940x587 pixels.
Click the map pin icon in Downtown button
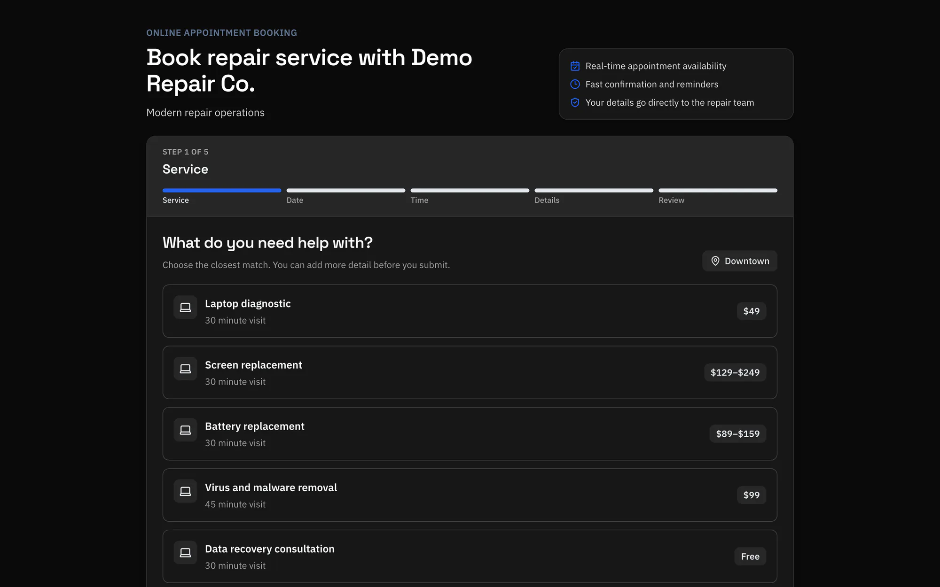pyautogui.click(x=715, y=261)
